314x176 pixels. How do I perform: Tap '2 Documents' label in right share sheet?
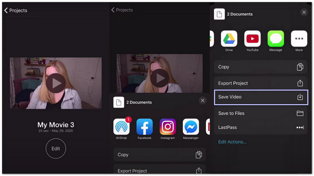240,14
